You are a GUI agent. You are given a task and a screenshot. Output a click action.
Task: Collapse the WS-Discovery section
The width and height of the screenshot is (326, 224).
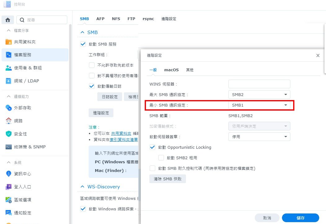tap(82, 187)
